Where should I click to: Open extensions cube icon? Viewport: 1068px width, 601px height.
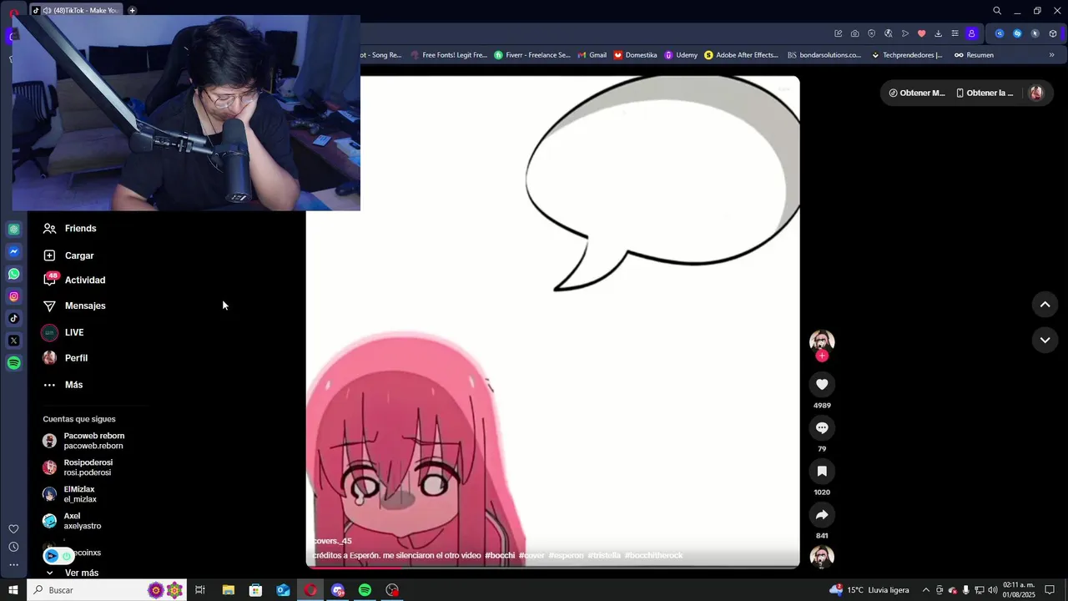1053,33
